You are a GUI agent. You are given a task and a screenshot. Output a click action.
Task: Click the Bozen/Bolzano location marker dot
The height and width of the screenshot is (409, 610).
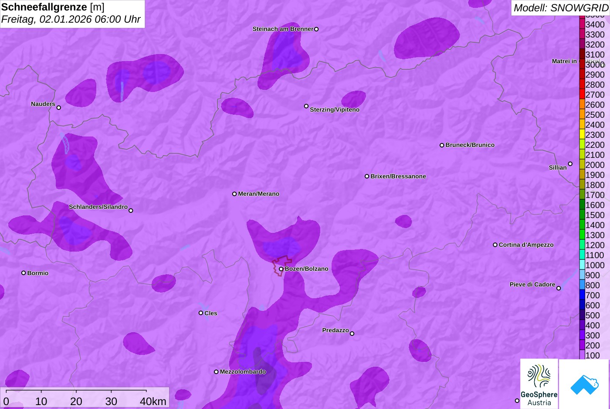pyautogui.click(x=281, y=269)
